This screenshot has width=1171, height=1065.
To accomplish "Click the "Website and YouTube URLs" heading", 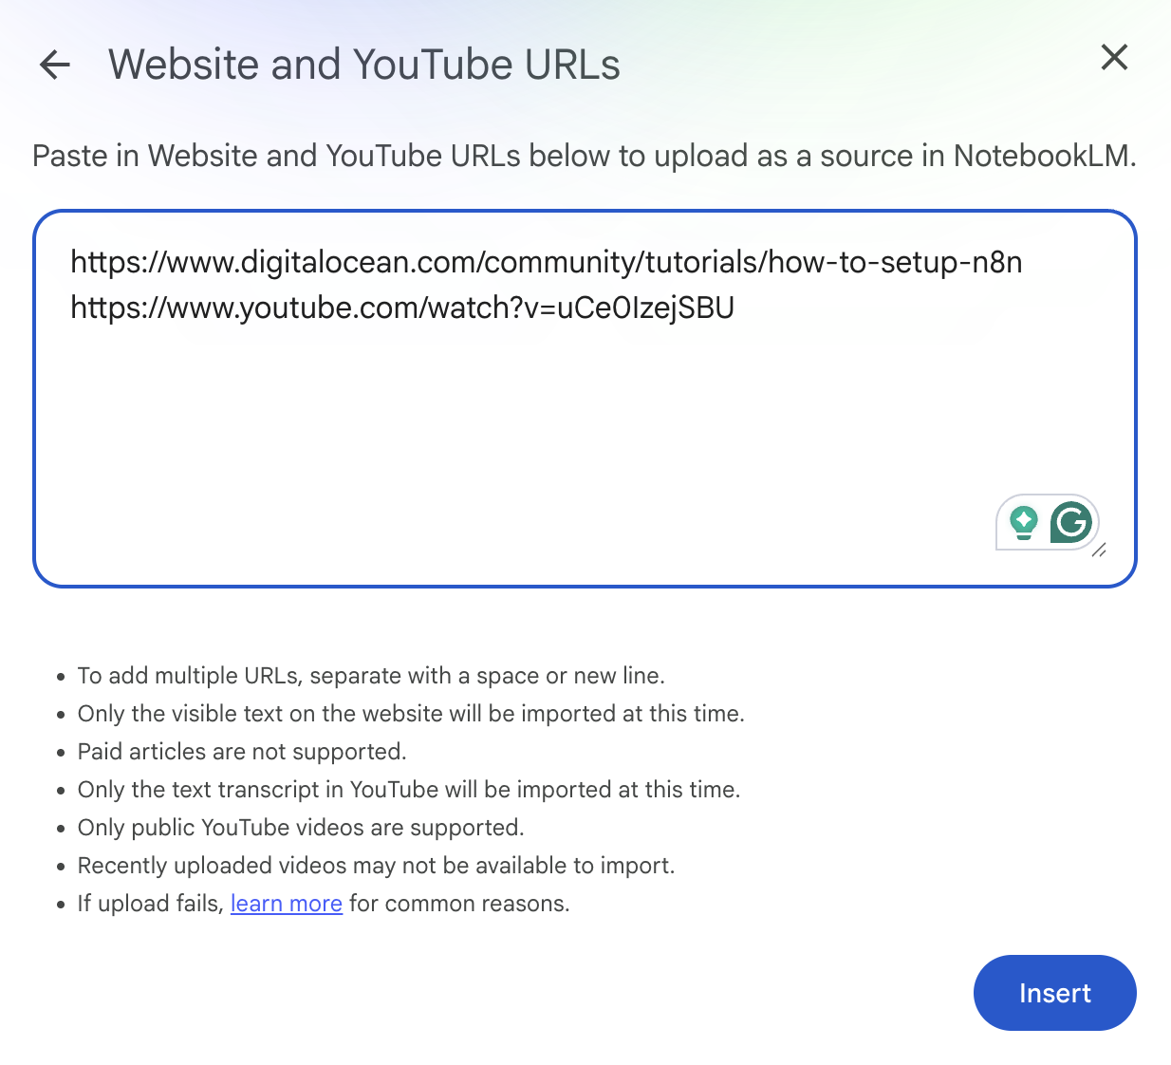I will (x=363, y=65).
